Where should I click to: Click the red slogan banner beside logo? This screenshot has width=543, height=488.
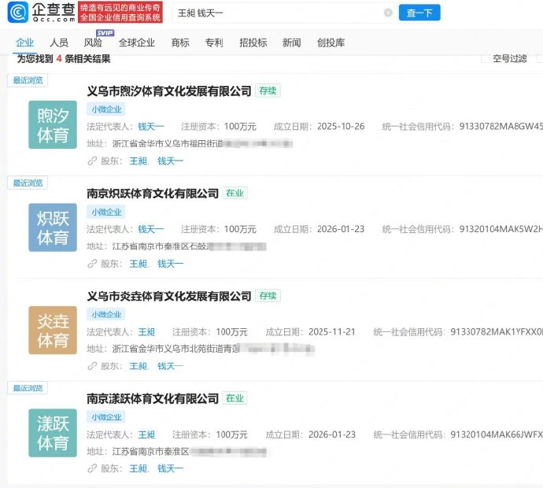click(x=120, y=13)
